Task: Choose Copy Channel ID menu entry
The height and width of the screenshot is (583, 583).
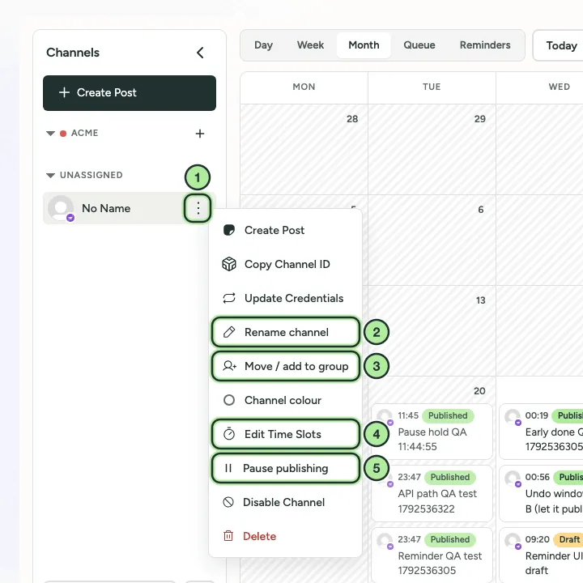Action: pos(285,264)
